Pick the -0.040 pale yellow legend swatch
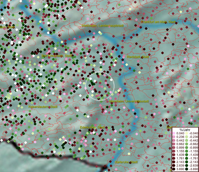Viewport: 199px width, 172px height. pyautogui.click(x=187, y=133)
